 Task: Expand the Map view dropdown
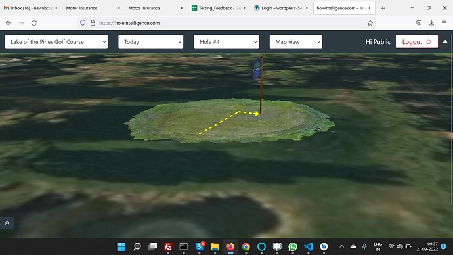click(296, 41)
